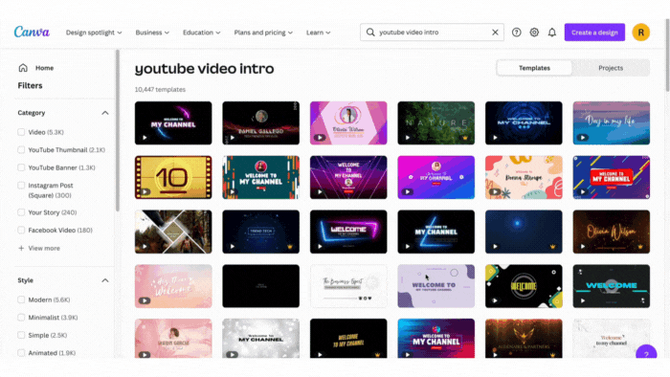Viewport: 670px width, 377px height.
Task: Click the Canva logo
Action: [32, 32]
